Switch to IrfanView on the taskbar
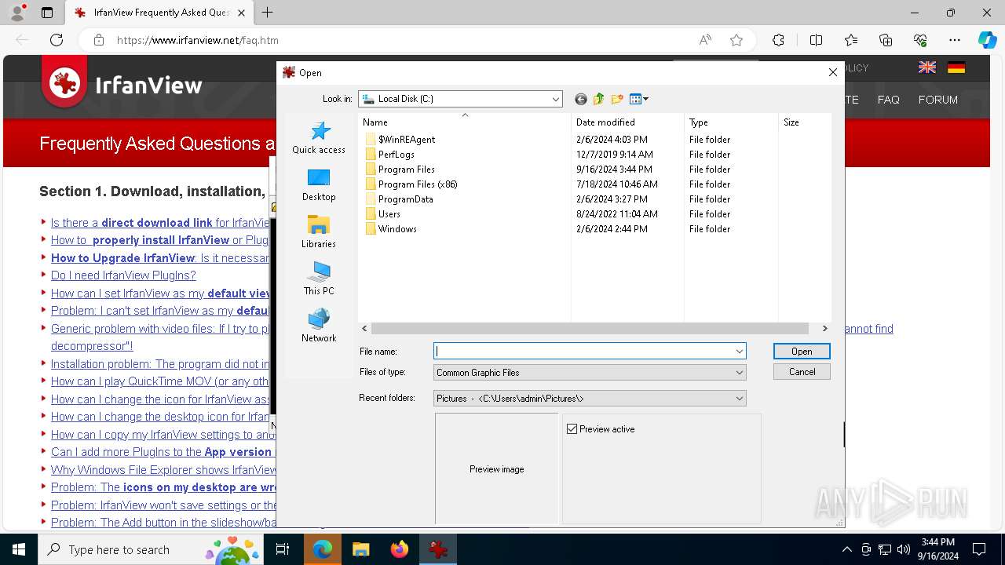Screen dimensions: 1005x565 pyautogui.click(x=438, y=549)
